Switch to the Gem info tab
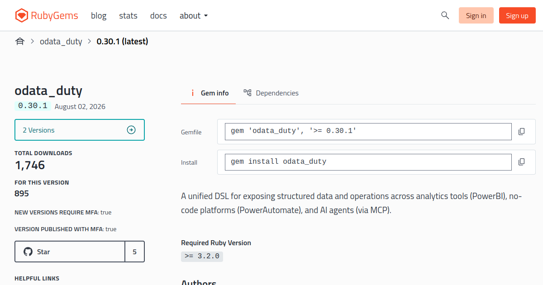This screenshot has width=543, height=285. [x=208, y=93]
